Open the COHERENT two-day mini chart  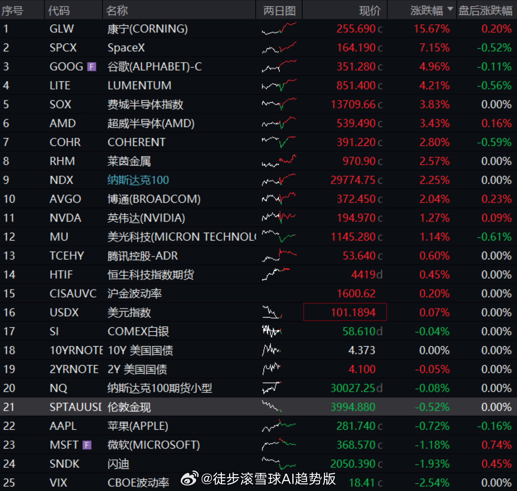tap(279, 142)
